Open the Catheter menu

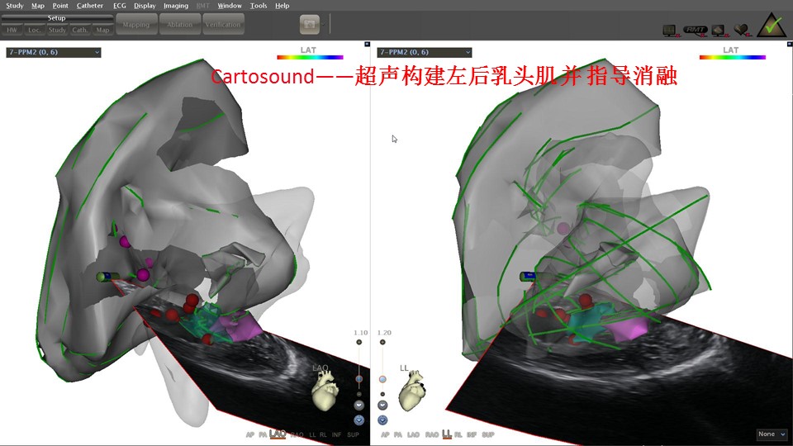[90, 6]
